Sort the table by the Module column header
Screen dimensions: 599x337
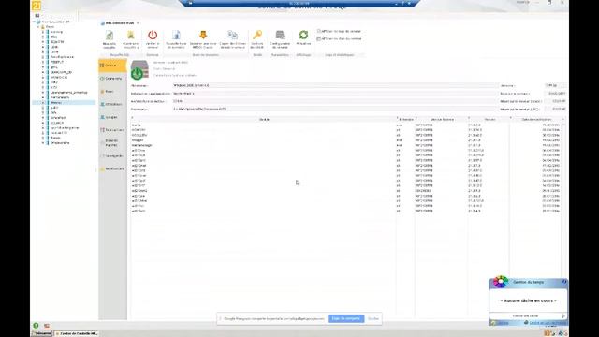(x=264, y=119)
